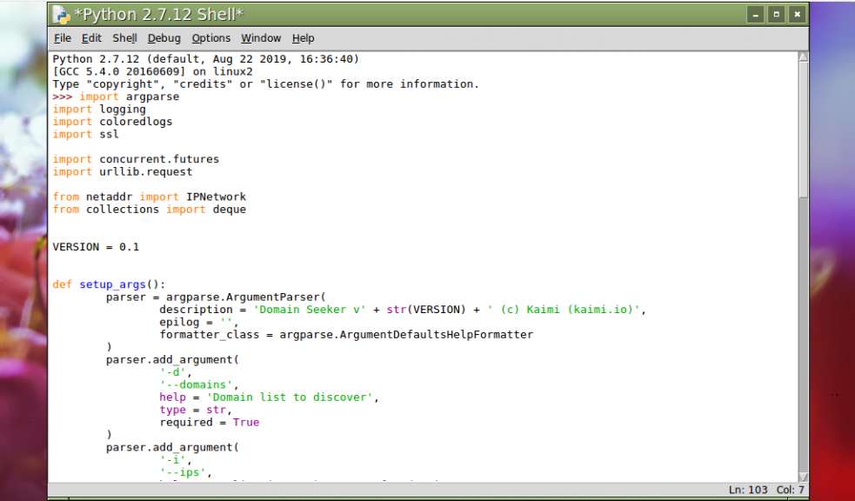This screenshot has height=501, width=855.
Task: Open the File menu
Action: pyautogui.click(x=63, y=38)
